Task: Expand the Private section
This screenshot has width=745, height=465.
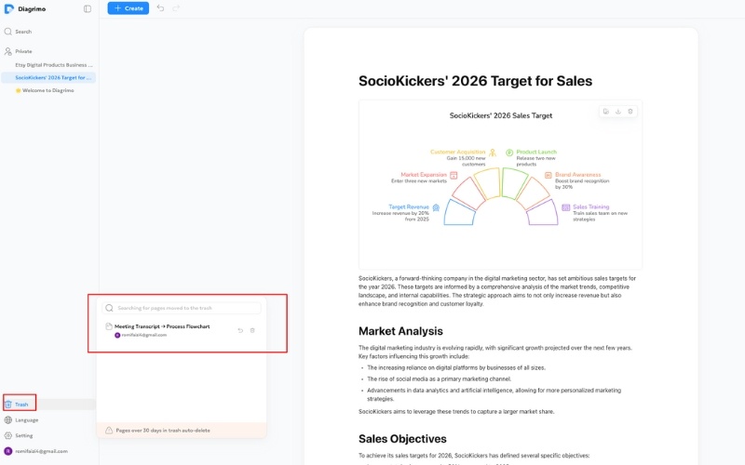Action: pos(23,51)
